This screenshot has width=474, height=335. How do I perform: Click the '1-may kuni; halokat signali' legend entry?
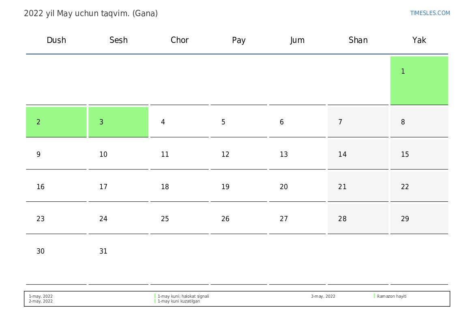pos(183,297)
